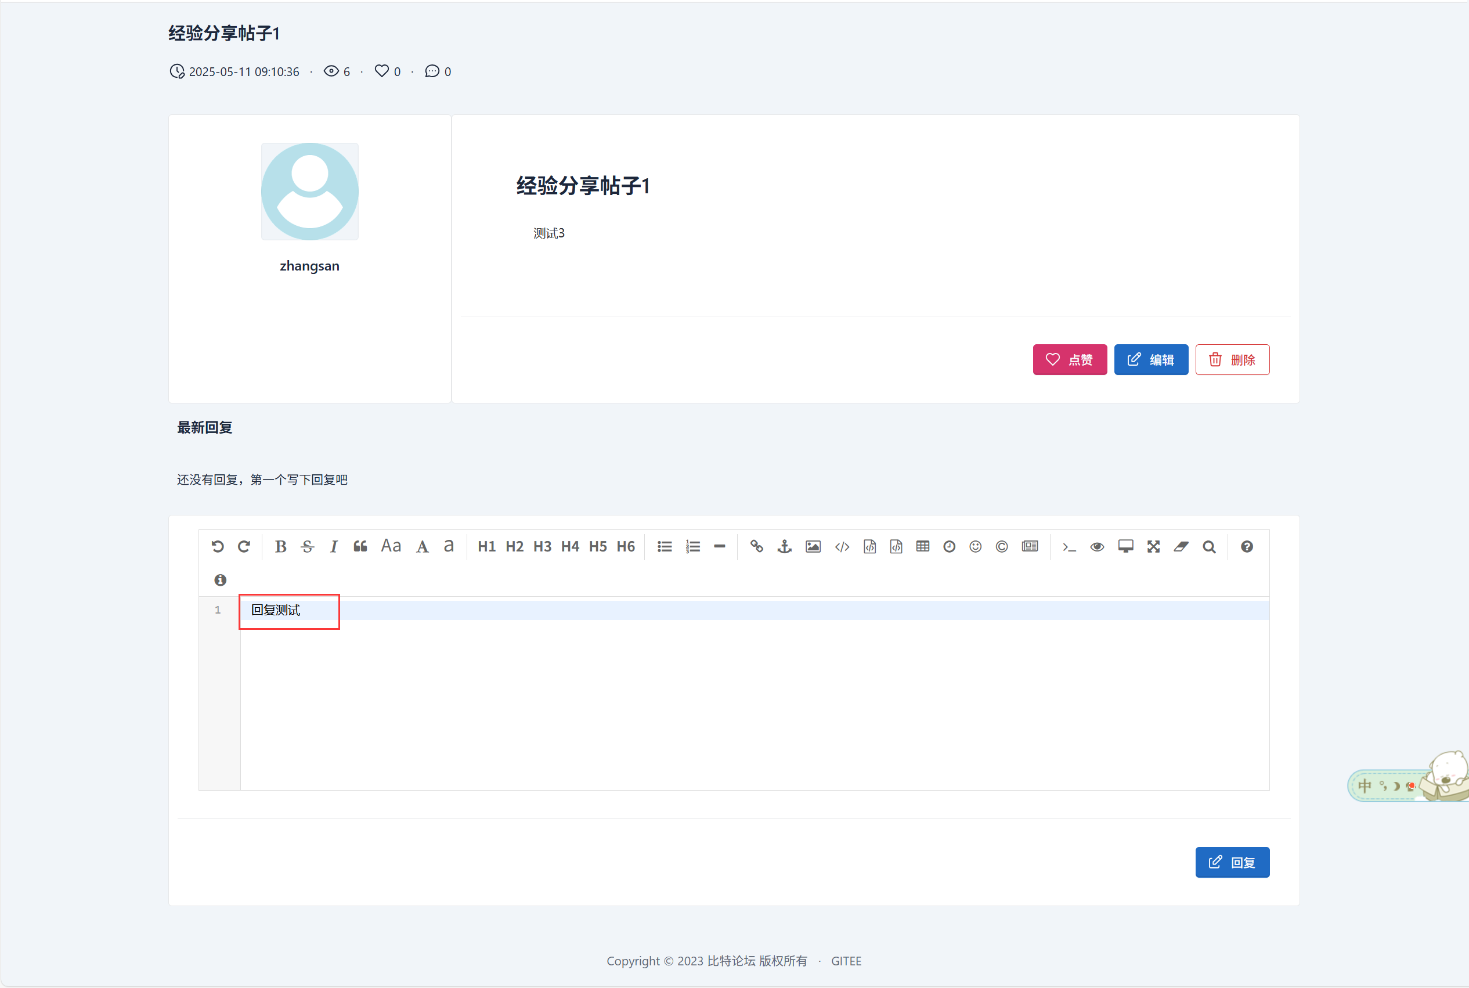The height and width of the screenshot is (988, 1469).
Task: Click the 编辑 edit button
Action: [x=1151, y=360]
